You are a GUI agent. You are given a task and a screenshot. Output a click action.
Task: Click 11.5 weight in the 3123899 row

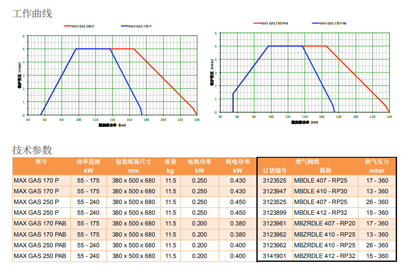point(171,213)
